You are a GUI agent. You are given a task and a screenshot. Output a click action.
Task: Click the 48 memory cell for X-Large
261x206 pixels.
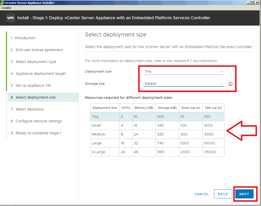tap(144, 152)
